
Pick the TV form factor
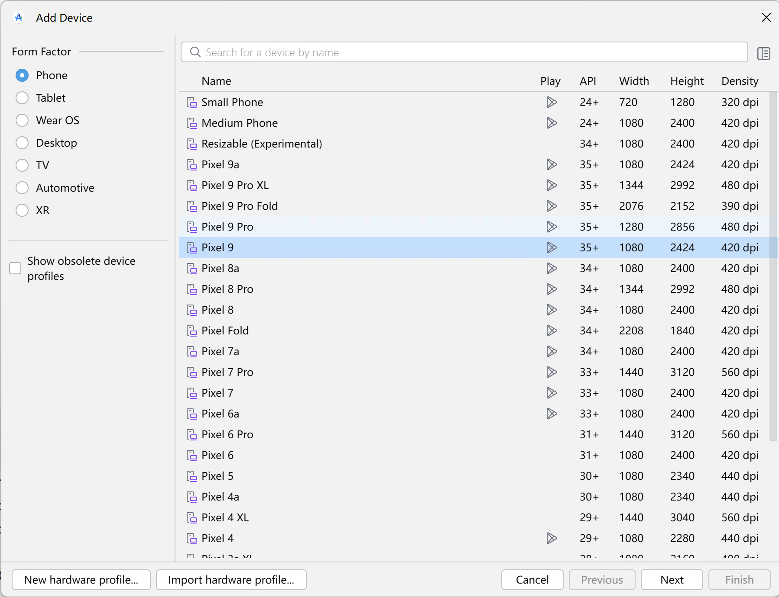[x=22, y=165]
